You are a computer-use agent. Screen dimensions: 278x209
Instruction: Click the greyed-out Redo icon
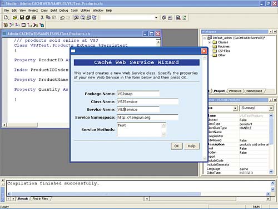tap(68, 18)
